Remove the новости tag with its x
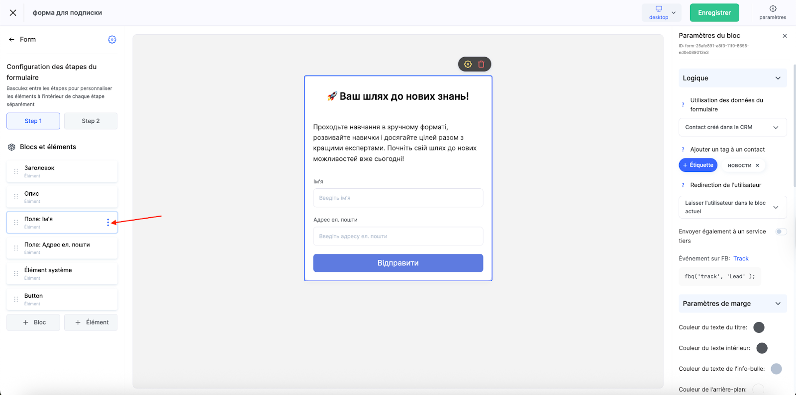The width and height of the screenshot is (796, 395). pos(757,165)
